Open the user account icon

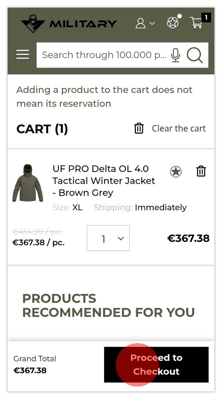tap(141, 23)
